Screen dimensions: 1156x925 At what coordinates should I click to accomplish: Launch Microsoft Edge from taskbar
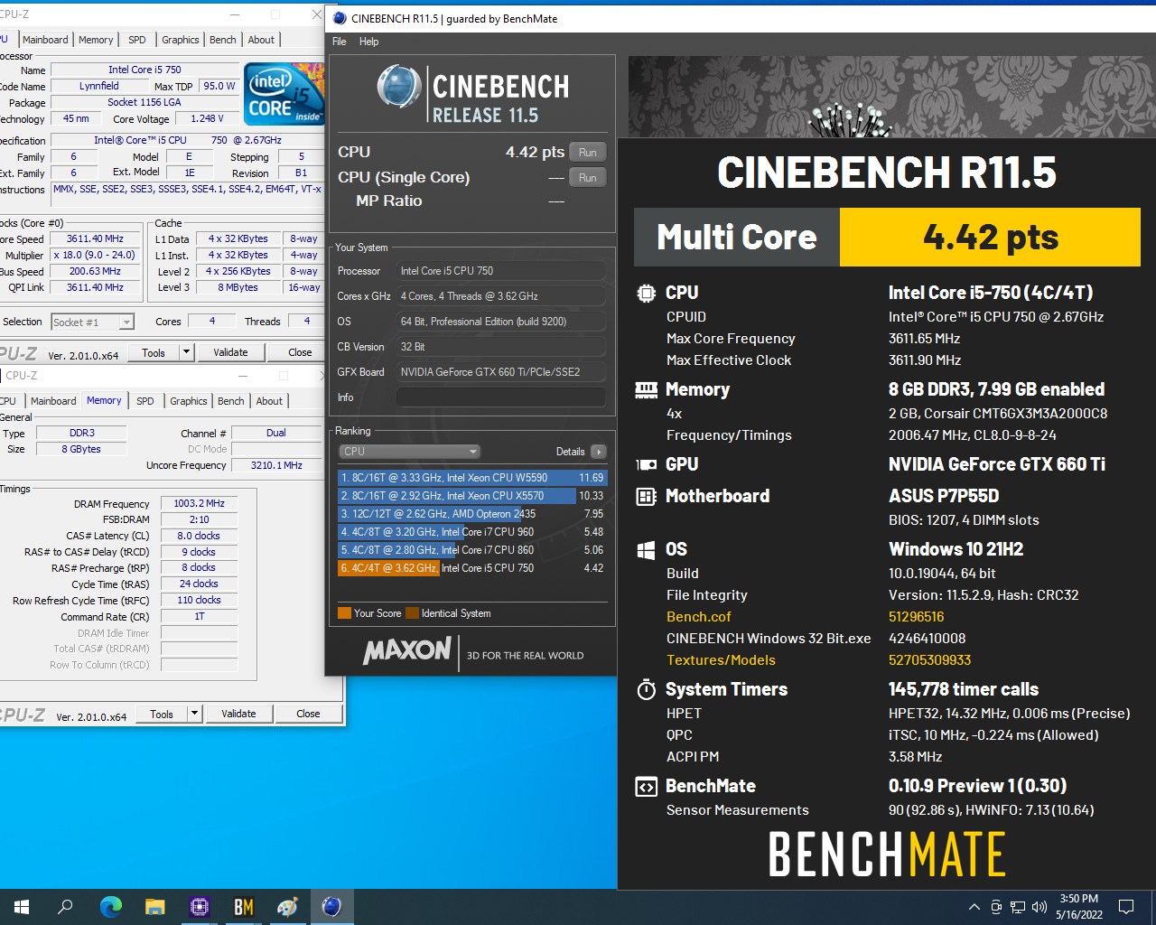(110, 907)
